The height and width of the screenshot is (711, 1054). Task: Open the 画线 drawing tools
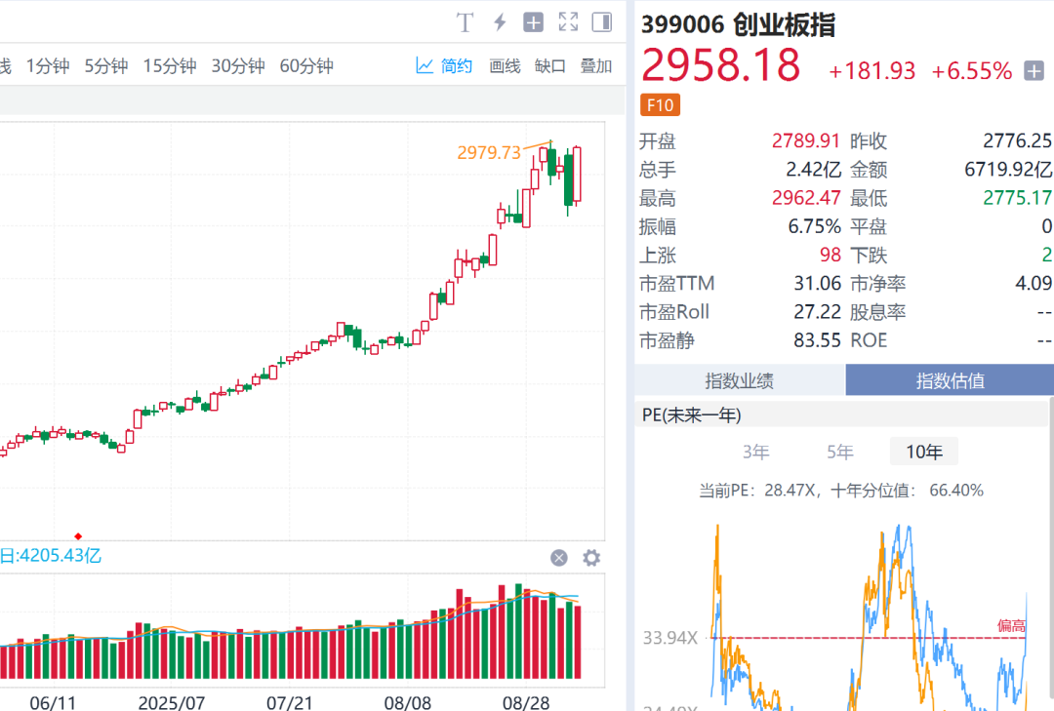point(505,66)
